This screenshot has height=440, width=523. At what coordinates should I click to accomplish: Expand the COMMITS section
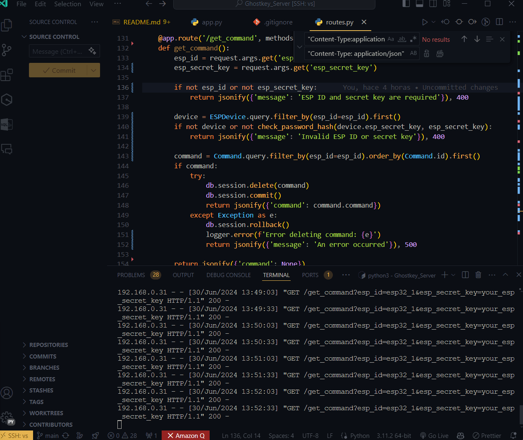pyautogui.click(x=43, y=356)
